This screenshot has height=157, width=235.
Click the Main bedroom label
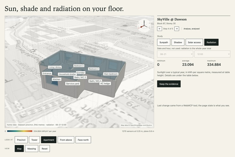click(111, 74)
